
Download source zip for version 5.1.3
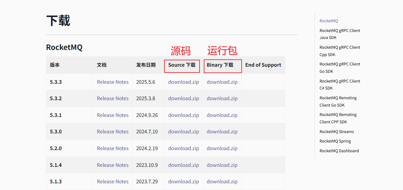point(183,181)
